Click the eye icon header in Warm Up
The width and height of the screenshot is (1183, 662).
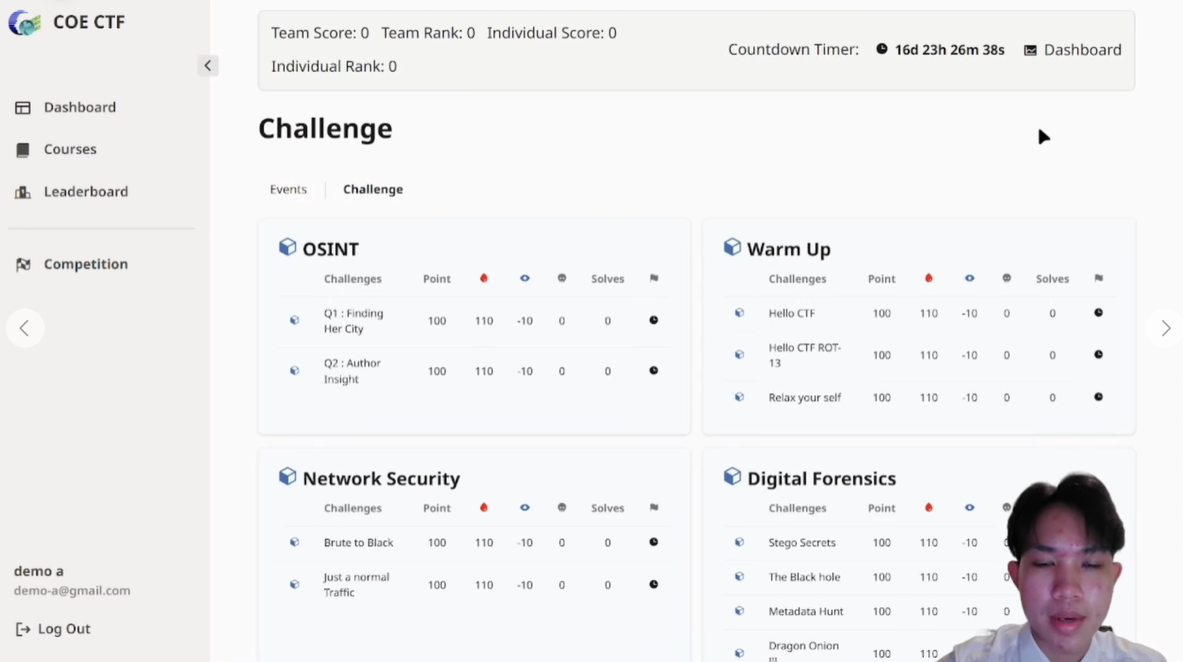tap(969, 278)
